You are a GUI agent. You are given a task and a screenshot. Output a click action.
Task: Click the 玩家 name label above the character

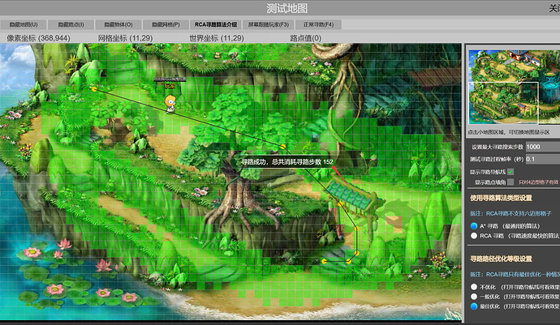[x=170, y=87]
